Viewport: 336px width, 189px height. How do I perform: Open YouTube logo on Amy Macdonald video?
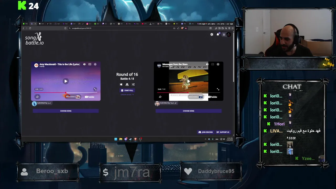[90, 97]
